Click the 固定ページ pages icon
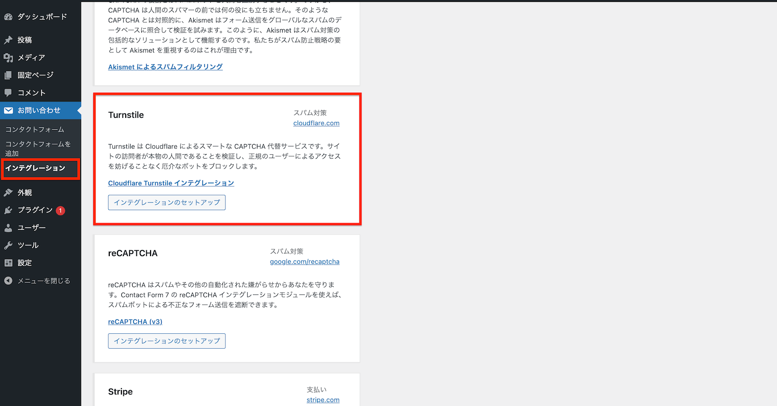The image size is (777, 406). click(x=8, y=75)
